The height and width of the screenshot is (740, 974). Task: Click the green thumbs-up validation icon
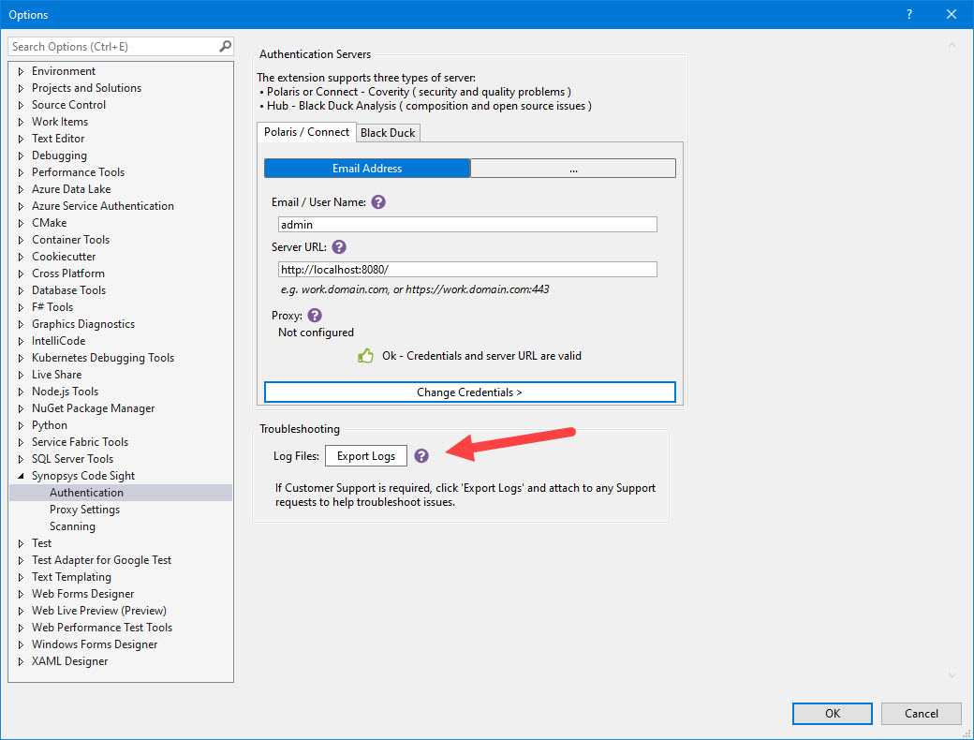[365, 355]
